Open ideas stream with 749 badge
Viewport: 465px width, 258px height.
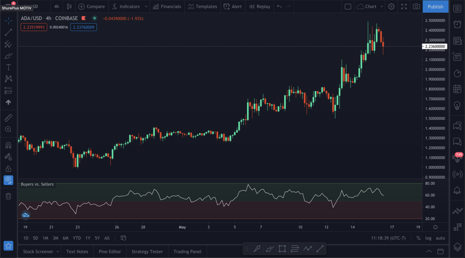(457, 157)
